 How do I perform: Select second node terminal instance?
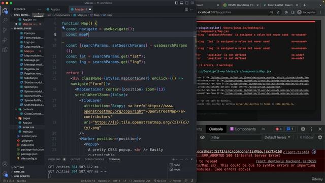(175, 169)
